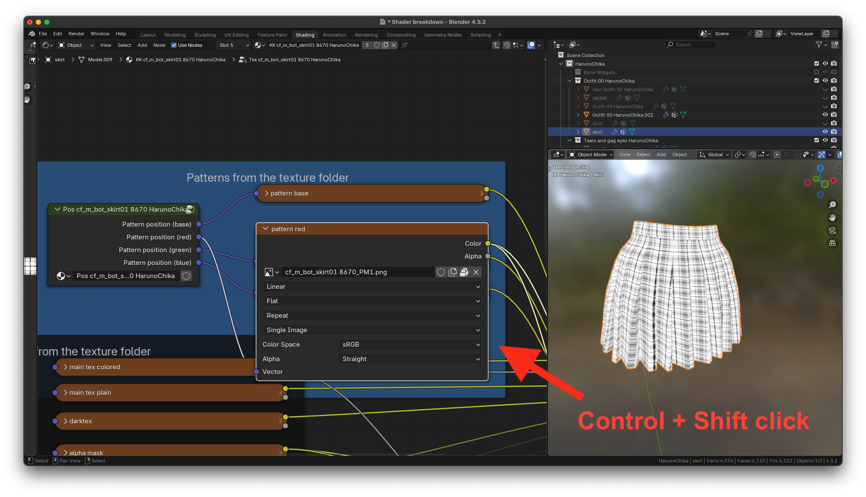This screenshot has height=497, width=866.
Task: Click the Z axis on navigation gizmo
Action: coord(820,168)
